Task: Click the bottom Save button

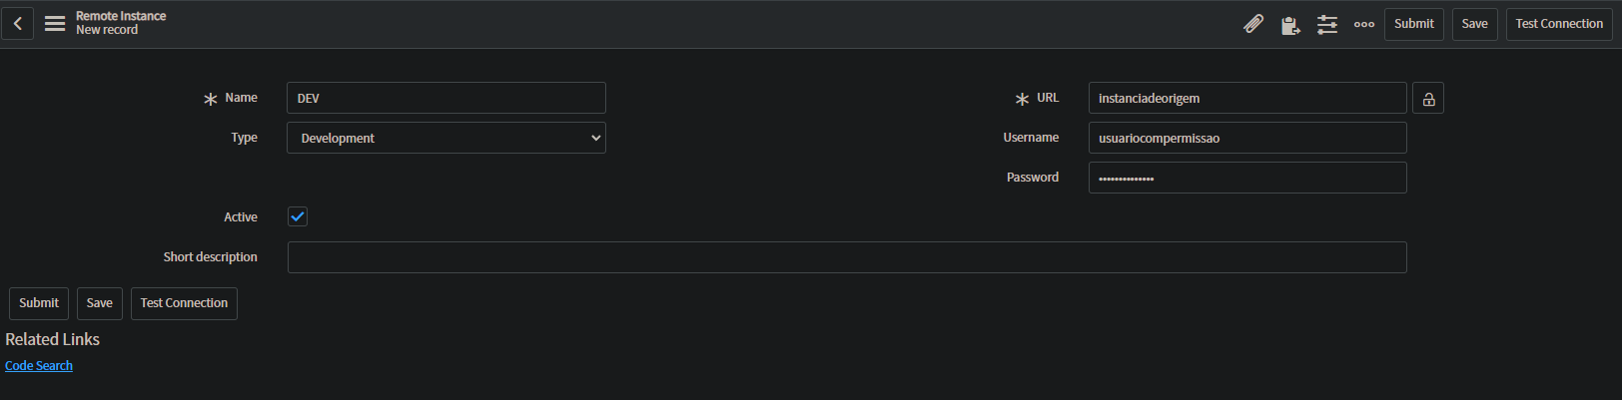Action: (100, 303)
